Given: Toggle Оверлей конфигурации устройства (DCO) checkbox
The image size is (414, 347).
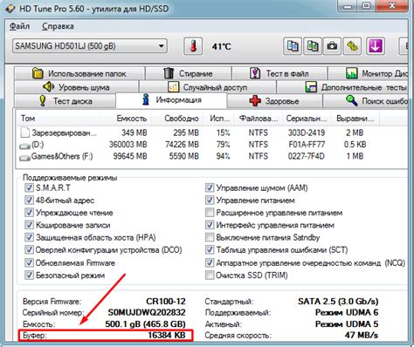Looking at the screenshot, I should (29, 250).
